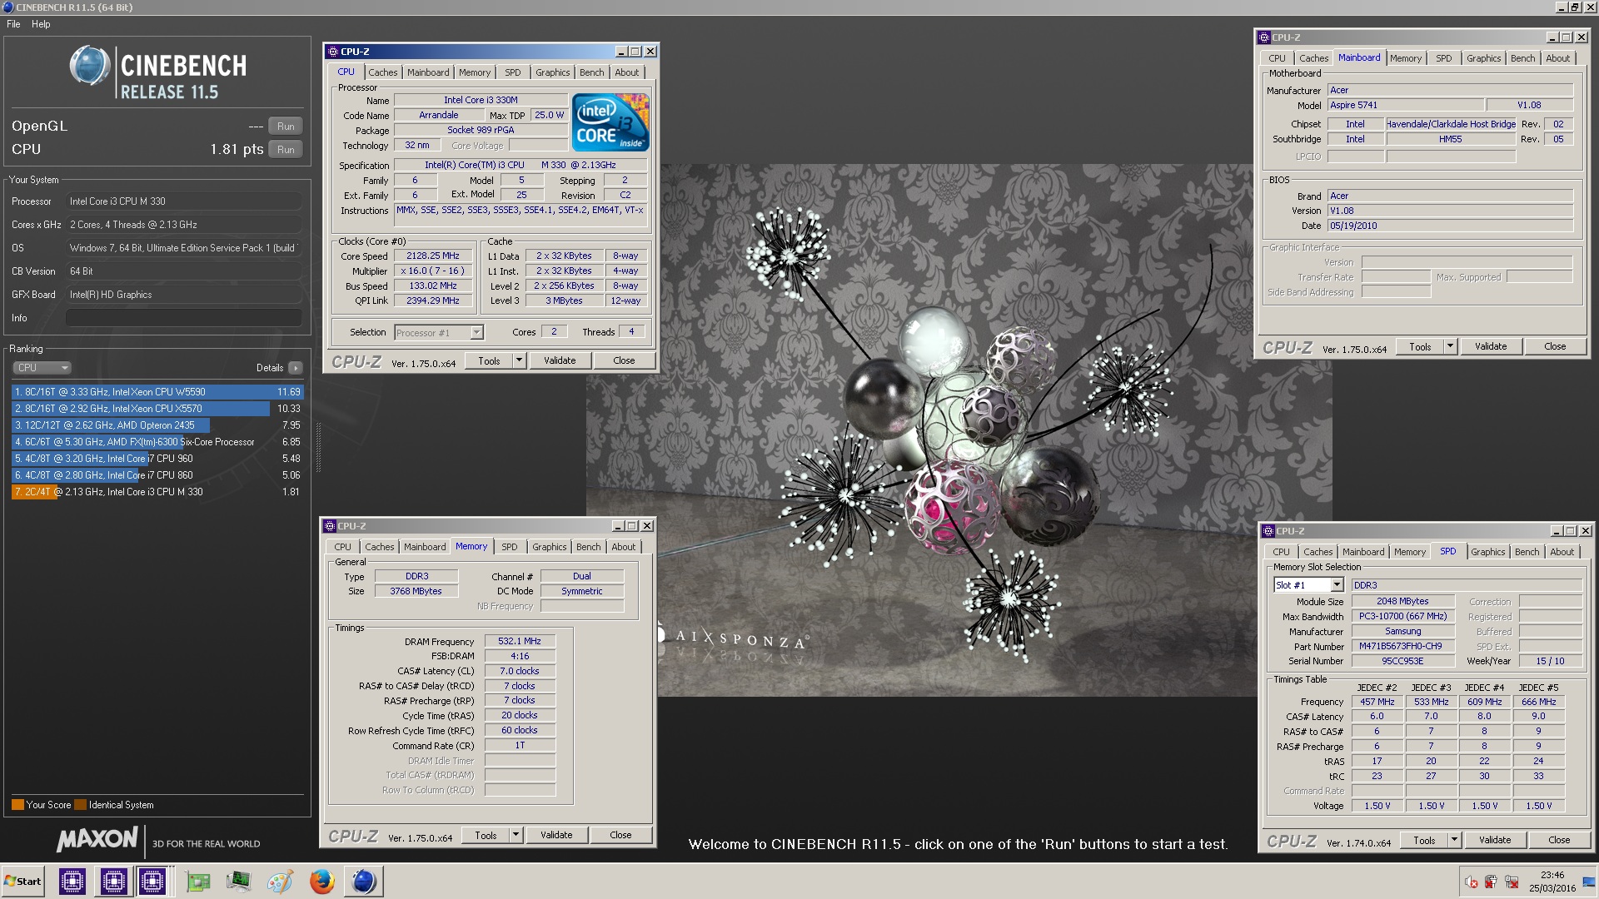
Task: Click the Info input field in Your System
Action: click(184, 318)
